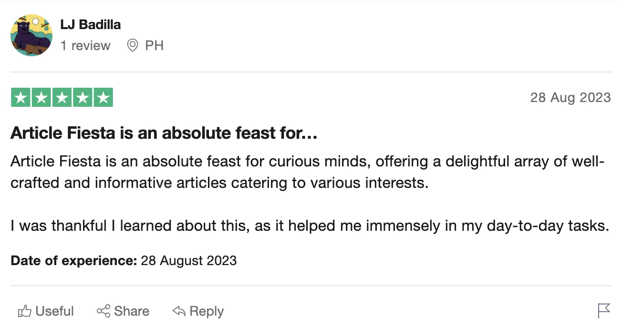Click the PH country label

(155, 46)
